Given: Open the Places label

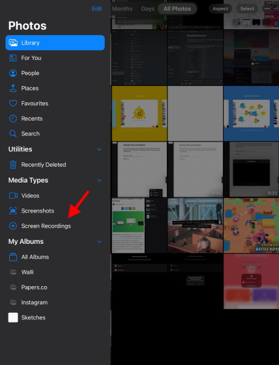Looking at the screenshot, I should [x=30, y=88].
